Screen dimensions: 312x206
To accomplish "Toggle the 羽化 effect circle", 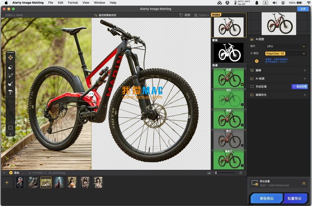I will (242, 105).
